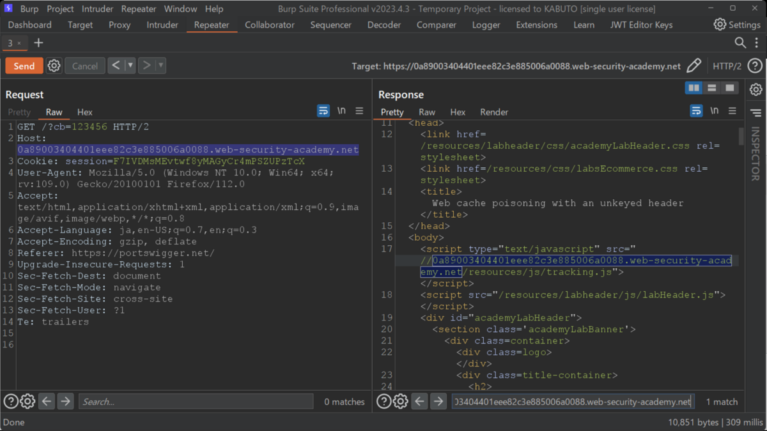The image size is (767, 431).
Task: Open the Window menu
Action: (180, 9)
